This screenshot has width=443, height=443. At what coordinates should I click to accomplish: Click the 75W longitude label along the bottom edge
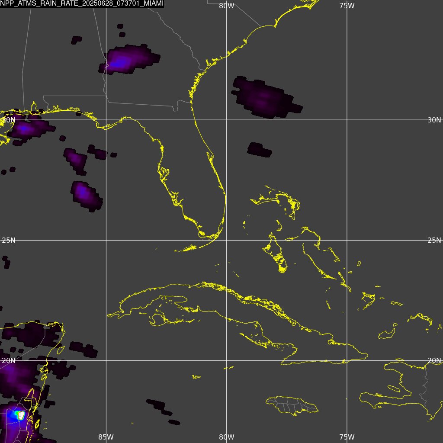(347, 437)
